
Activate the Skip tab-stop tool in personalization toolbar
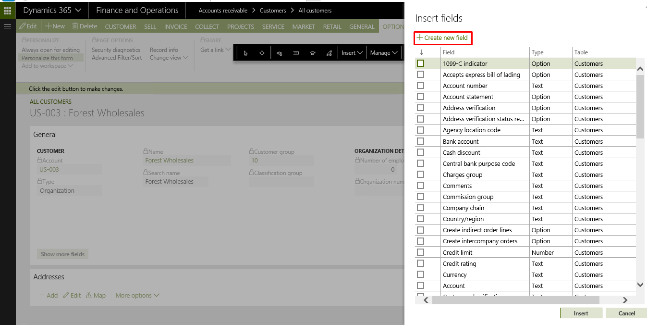[313, 53]
